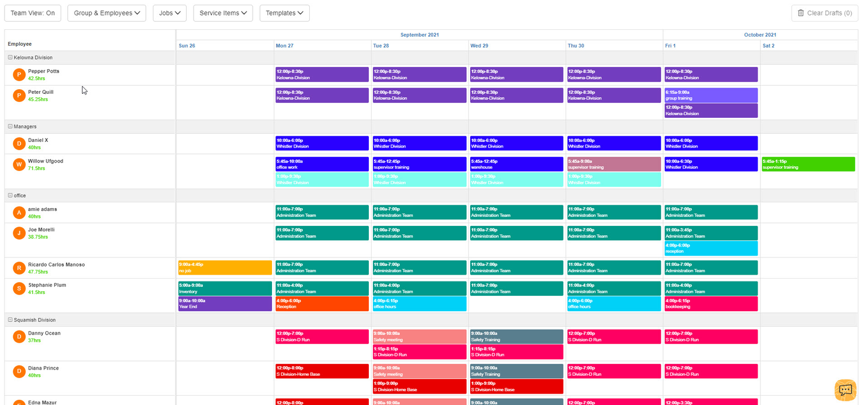Click Daniel X's avatar icon

pos(19,144)
